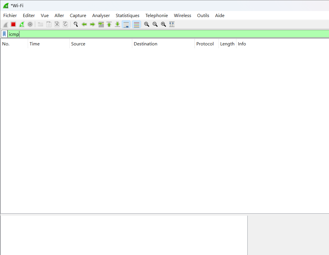Zoom out on packet text
Viewport: 329px width, 255px height.
155,25
